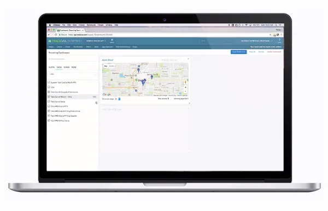The height and width of the screenshot is (211, 328).
Task: Open Dashboards in the admin navigation
Action: pyautogui.click(x=78, y=47)
